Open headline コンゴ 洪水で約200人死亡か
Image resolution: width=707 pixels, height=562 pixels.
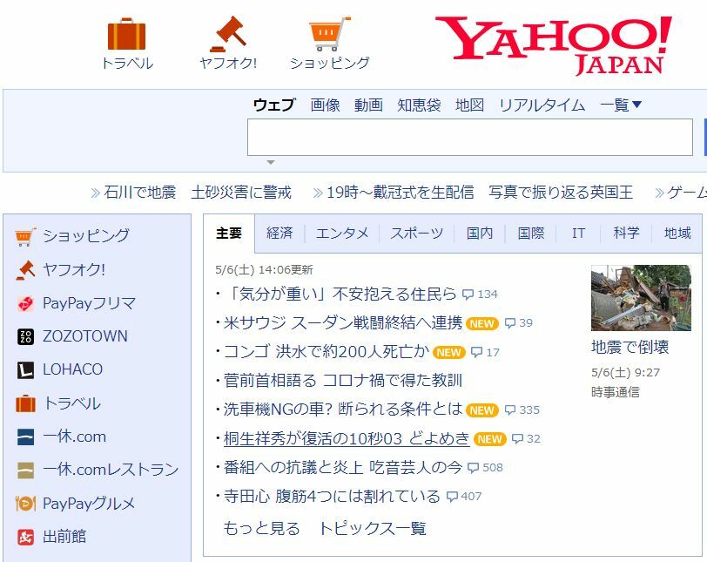click(x=327, y=352)
